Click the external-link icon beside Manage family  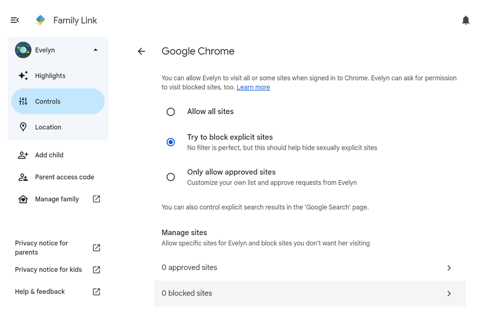[96, 199]
